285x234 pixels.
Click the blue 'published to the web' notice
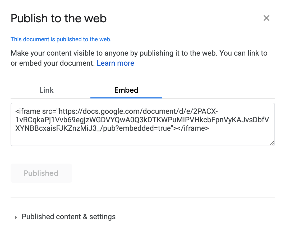[x=61, y=39]
